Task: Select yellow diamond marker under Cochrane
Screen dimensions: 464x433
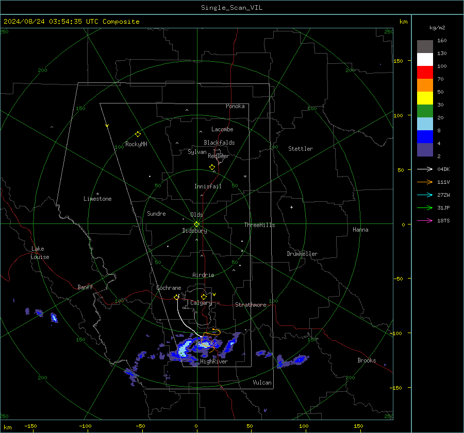Action: coord(176,297)
